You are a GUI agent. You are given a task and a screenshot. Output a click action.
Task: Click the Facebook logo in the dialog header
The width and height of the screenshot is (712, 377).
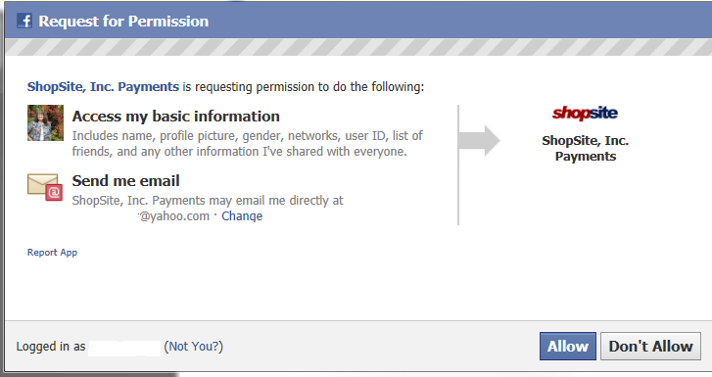coord(24,21)
